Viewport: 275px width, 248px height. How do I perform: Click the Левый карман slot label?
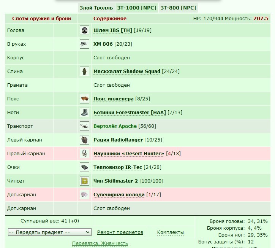tap(25, 140)
